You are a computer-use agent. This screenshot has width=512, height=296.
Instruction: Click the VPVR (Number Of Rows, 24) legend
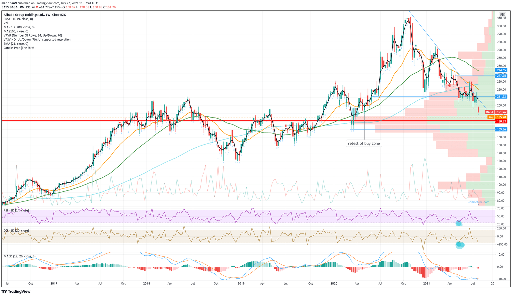click(33, 35)
